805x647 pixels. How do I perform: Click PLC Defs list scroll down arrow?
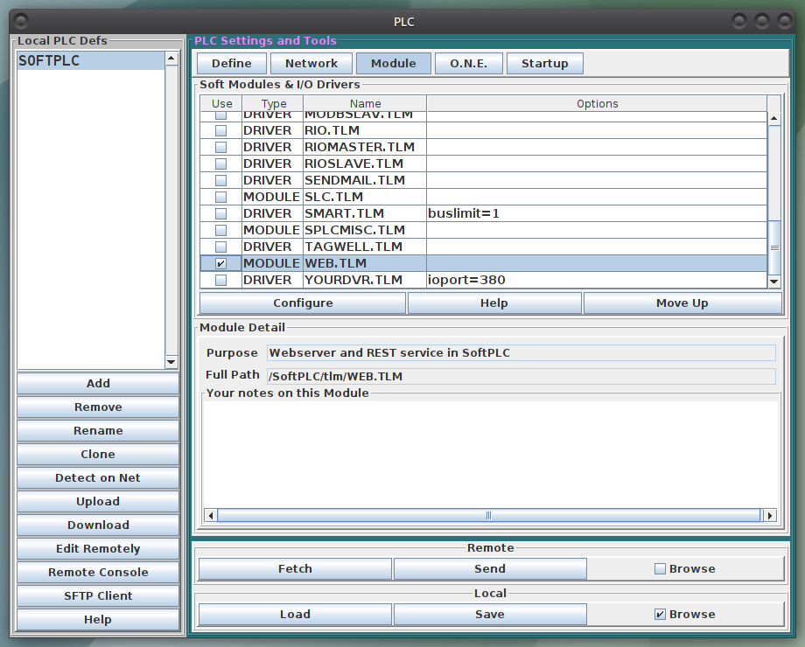pyautogui.click(x=171, y=362)
